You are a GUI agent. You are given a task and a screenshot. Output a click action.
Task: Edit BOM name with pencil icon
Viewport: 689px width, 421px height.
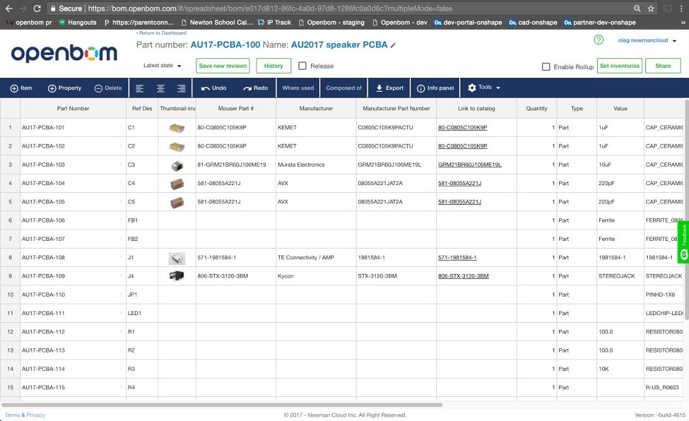[393, 45]
